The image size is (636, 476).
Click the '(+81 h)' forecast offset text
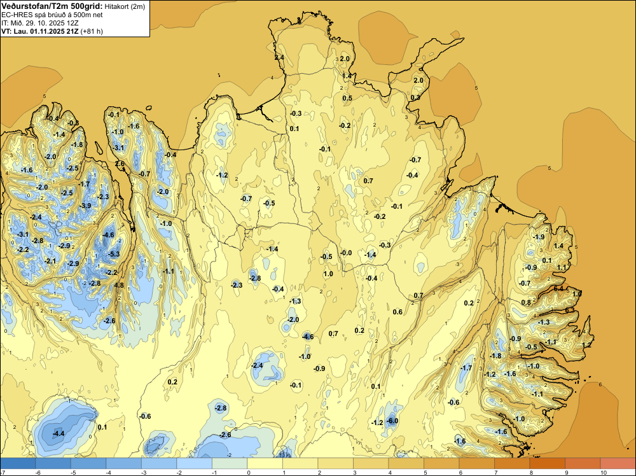(x=92, y=31)
